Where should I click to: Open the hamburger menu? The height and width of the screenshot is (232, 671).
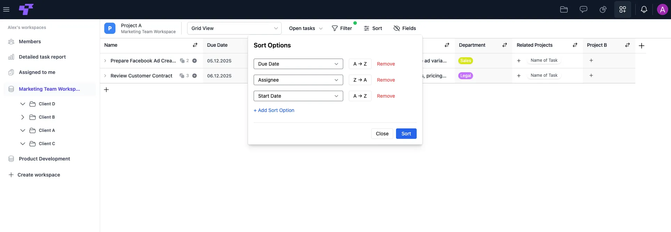point(6,9)
